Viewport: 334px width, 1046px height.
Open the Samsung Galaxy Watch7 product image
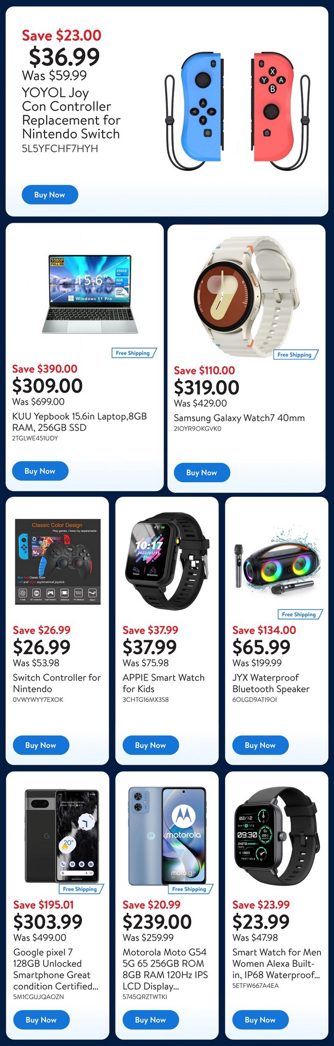pyautogui.click(x=247, y=294)
